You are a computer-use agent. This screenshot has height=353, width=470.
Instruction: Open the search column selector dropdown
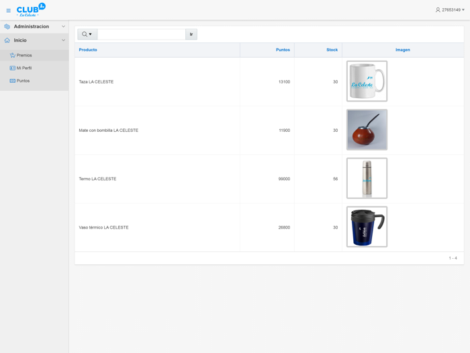[87, 34]
